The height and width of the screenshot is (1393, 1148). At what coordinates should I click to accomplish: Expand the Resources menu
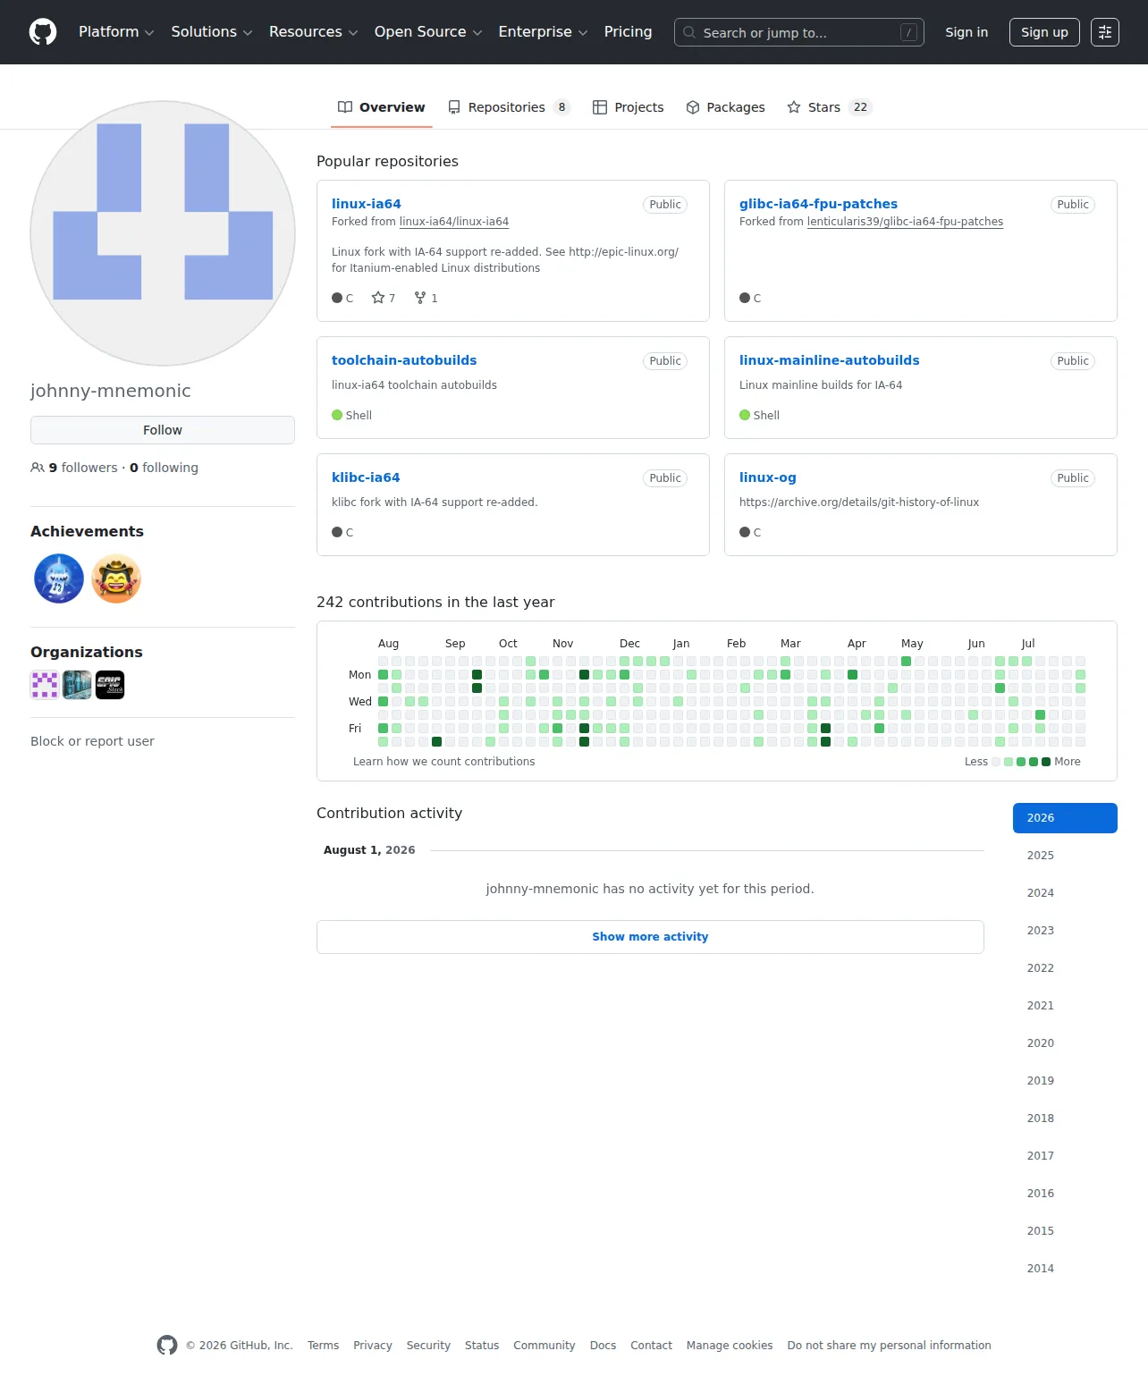[x=313, y=32]
